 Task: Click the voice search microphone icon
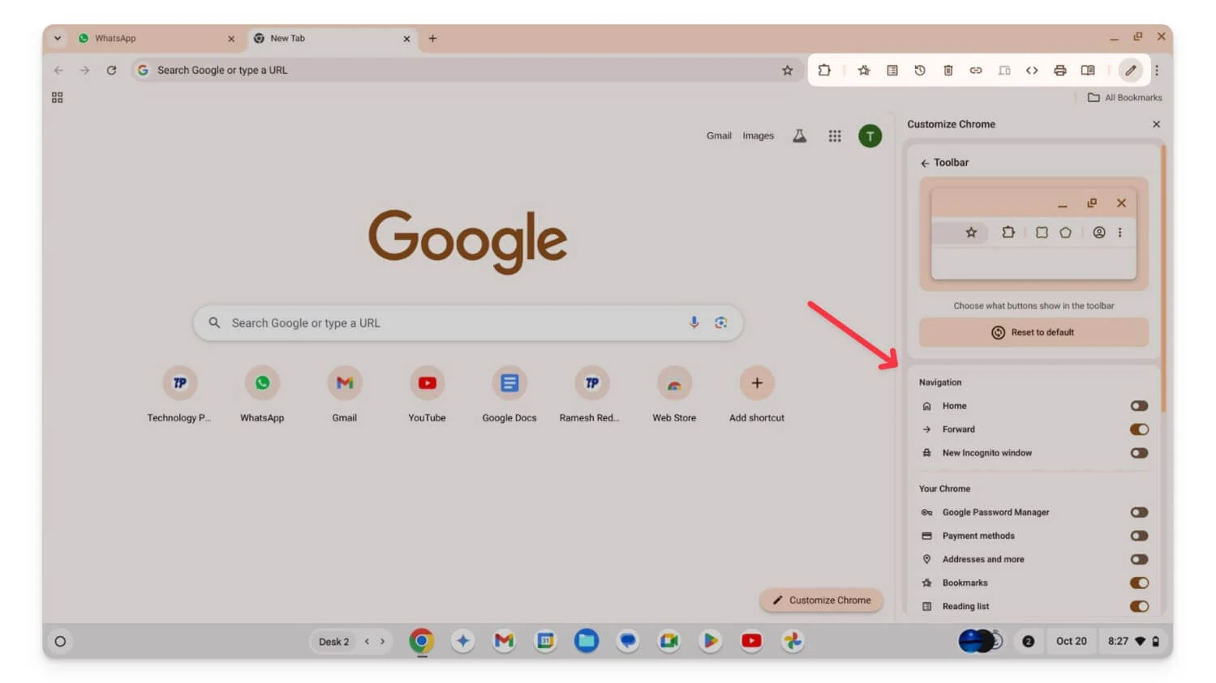coord(694,322)
